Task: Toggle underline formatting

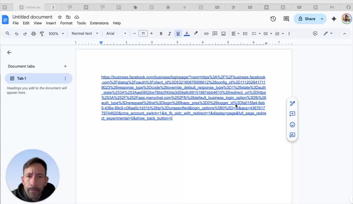Action: pyautogui.click(x=178, y=33)
